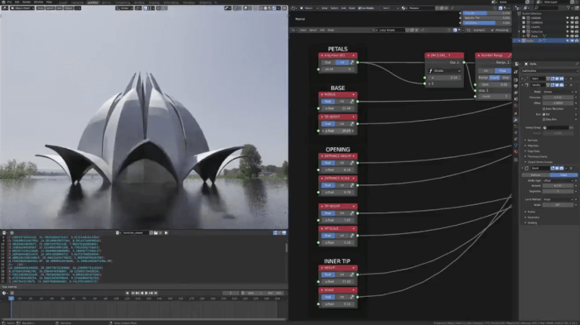Viewport: 580px width, 325px height.
Task: Click the Examples button in node editor
Action: pos(479,31)
